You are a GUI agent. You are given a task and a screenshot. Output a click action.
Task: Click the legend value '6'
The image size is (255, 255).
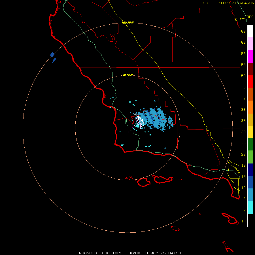(x=245, y=199)
